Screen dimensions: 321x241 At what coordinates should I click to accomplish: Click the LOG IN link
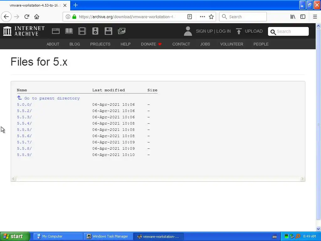tap(224, 31)
